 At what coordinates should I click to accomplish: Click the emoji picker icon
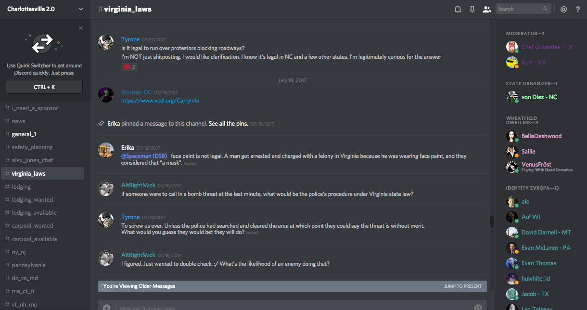(478, 308)
